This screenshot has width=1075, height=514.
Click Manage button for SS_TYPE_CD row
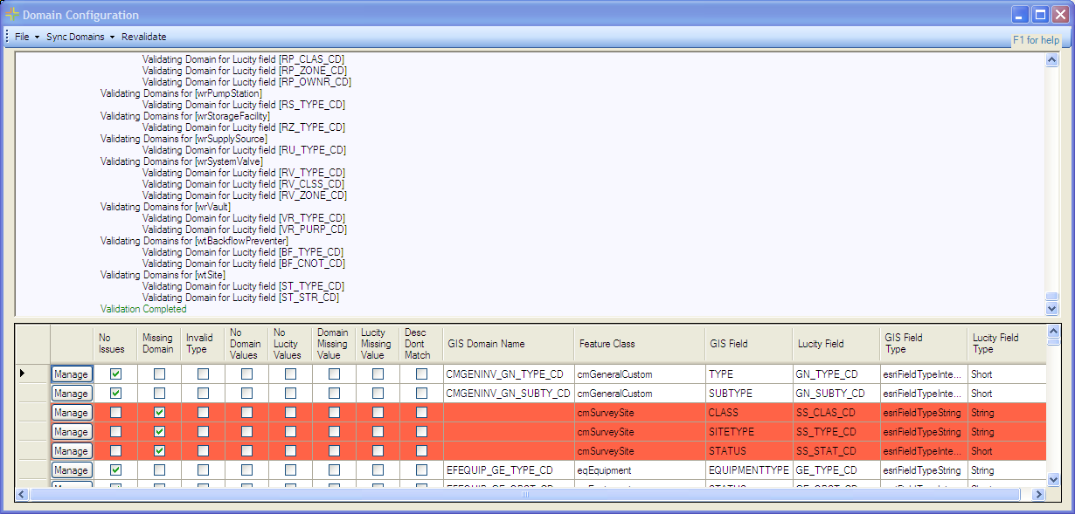(x=72, y=432)
